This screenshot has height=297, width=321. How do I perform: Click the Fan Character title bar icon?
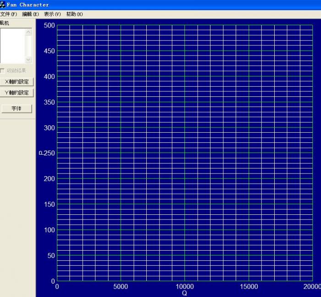pos(3,5)
